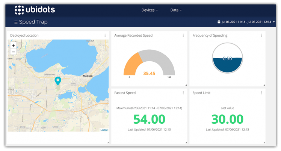Expand the Data dropdown menu

coord(176,10)
